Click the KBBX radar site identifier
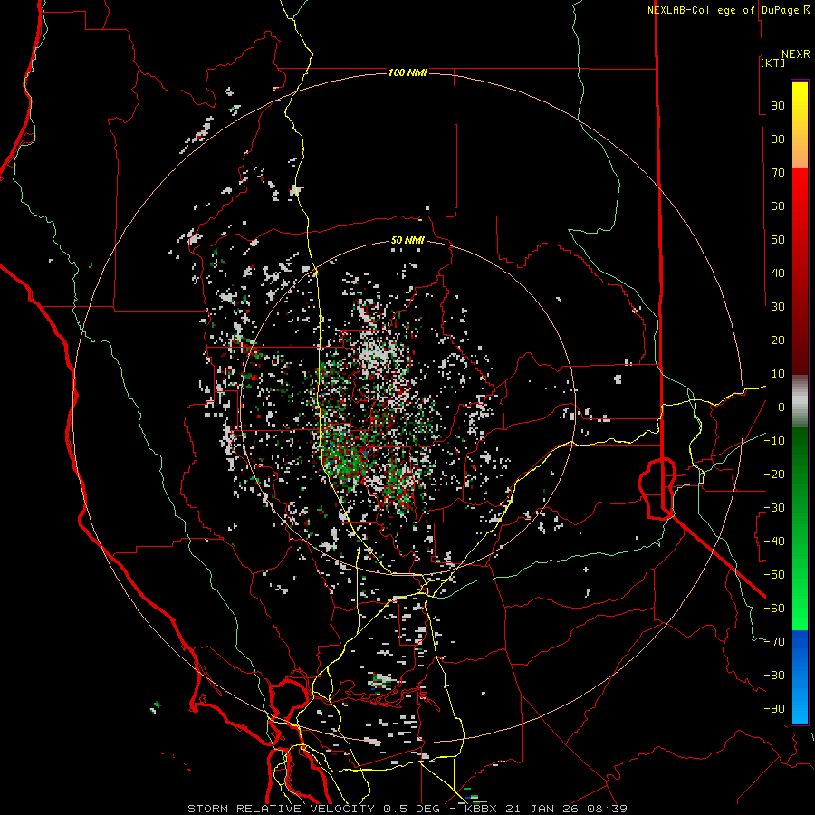 coord(483,809)
